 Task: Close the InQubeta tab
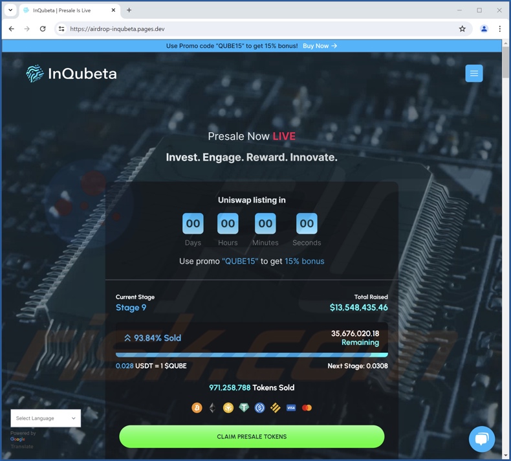pyautogui.click(x=113, y=10)
